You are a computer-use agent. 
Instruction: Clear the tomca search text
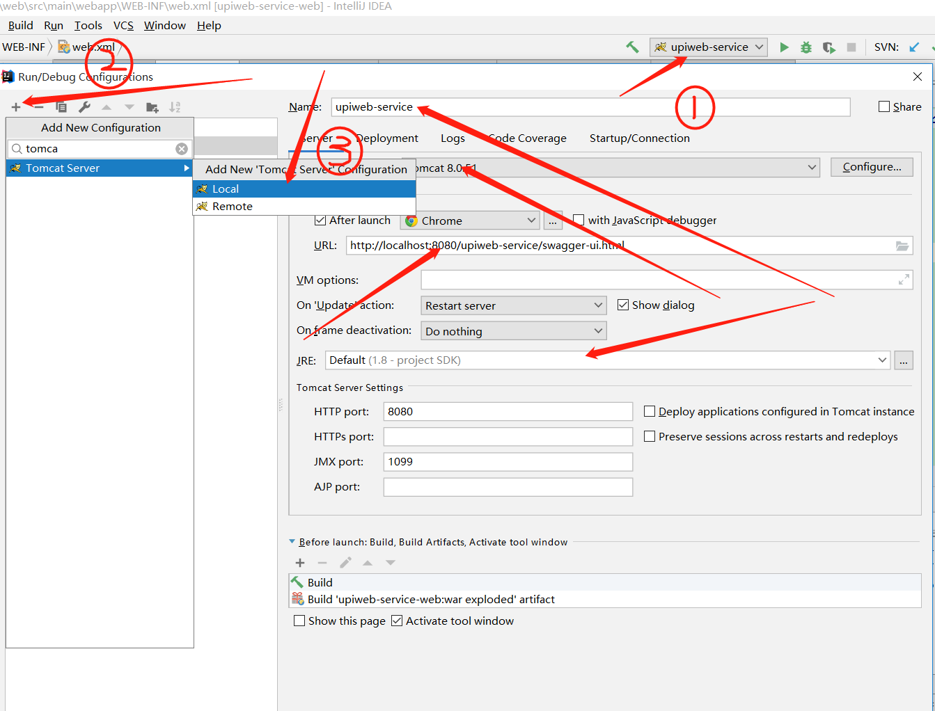click(182, 149)
